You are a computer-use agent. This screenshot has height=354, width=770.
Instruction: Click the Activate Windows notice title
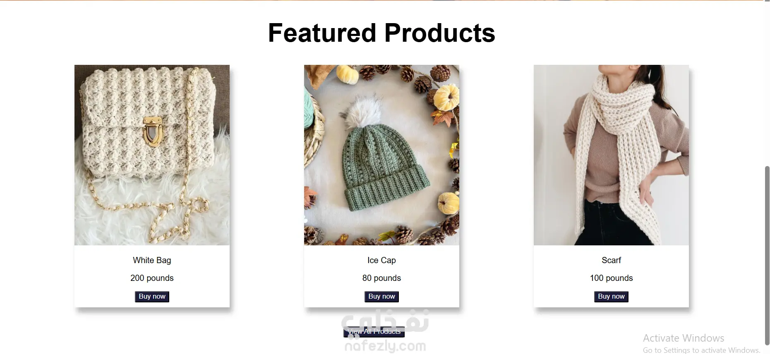pos(684,338)
